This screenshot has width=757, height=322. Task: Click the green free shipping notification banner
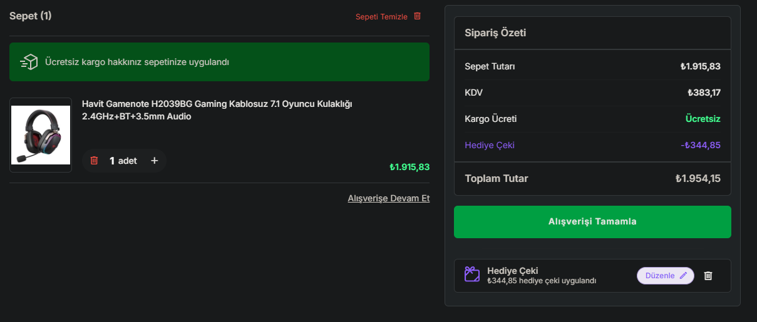(219, 62)
